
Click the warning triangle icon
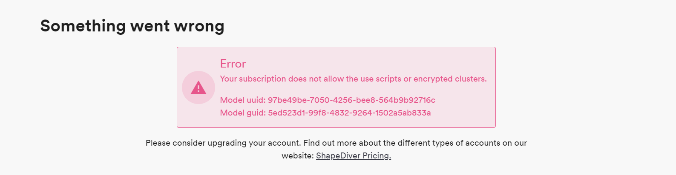pos(198,87)
